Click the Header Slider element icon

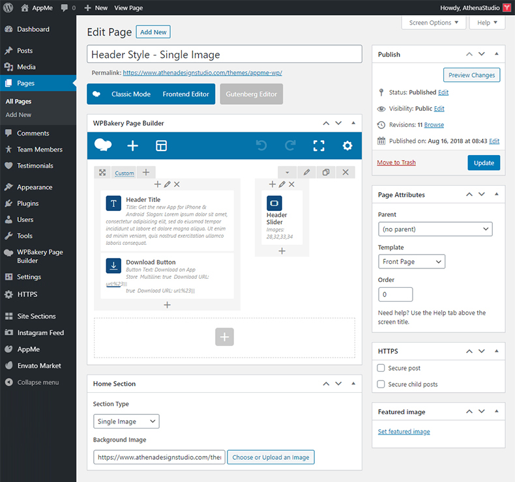[274, 203]
